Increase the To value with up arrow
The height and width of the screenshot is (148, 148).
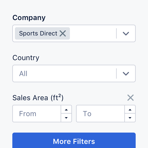pyautogui.click(x=130, y=109)
